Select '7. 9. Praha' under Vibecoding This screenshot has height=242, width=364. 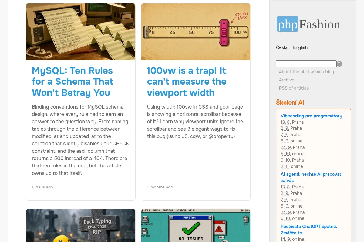click(x=291, y=135)
